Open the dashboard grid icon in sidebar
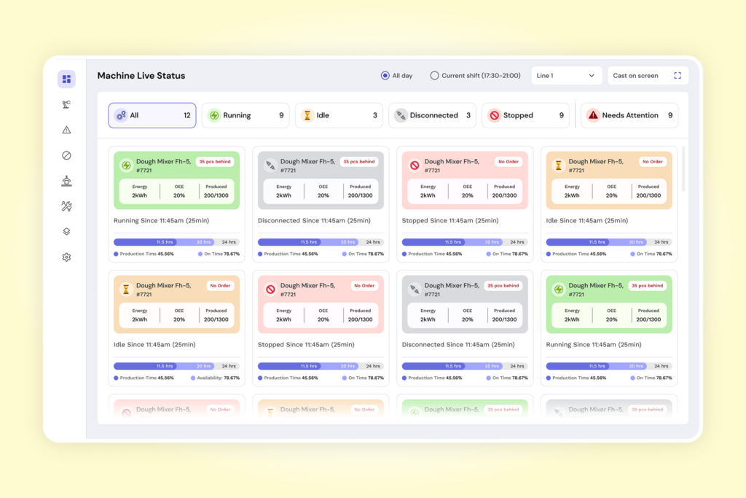The width and height of the screenshot is (746, 498). 66,79
